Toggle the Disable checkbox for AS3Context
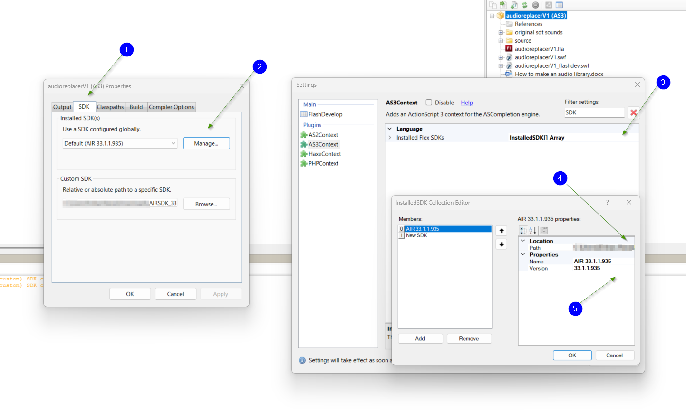The image size is (686, 411). click(x=429, y=103)
